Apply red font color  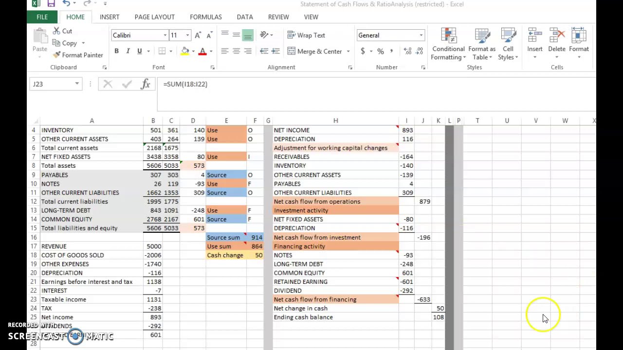point(203,51)
